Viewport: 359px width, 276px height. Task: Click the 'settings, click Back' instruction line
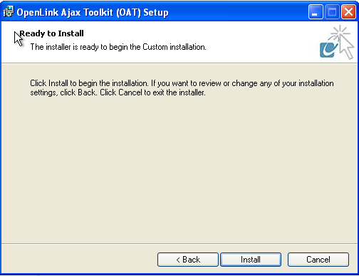coord(118,92)
